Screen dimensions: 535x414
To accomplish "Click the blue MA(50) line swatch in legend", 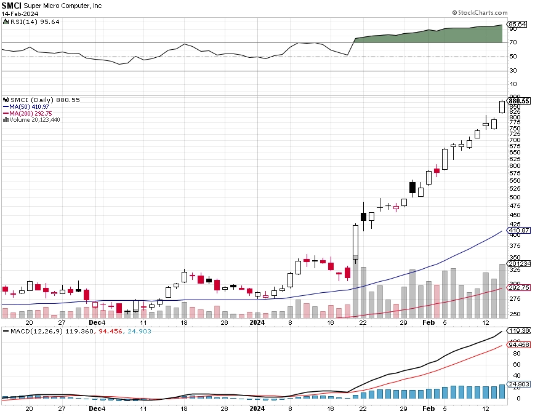I will point(6,107).
